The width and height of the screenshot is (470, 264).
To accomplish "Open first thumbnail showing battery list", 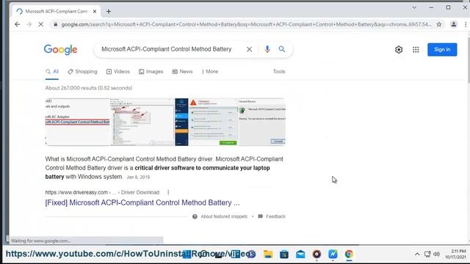I will (77, 122).
